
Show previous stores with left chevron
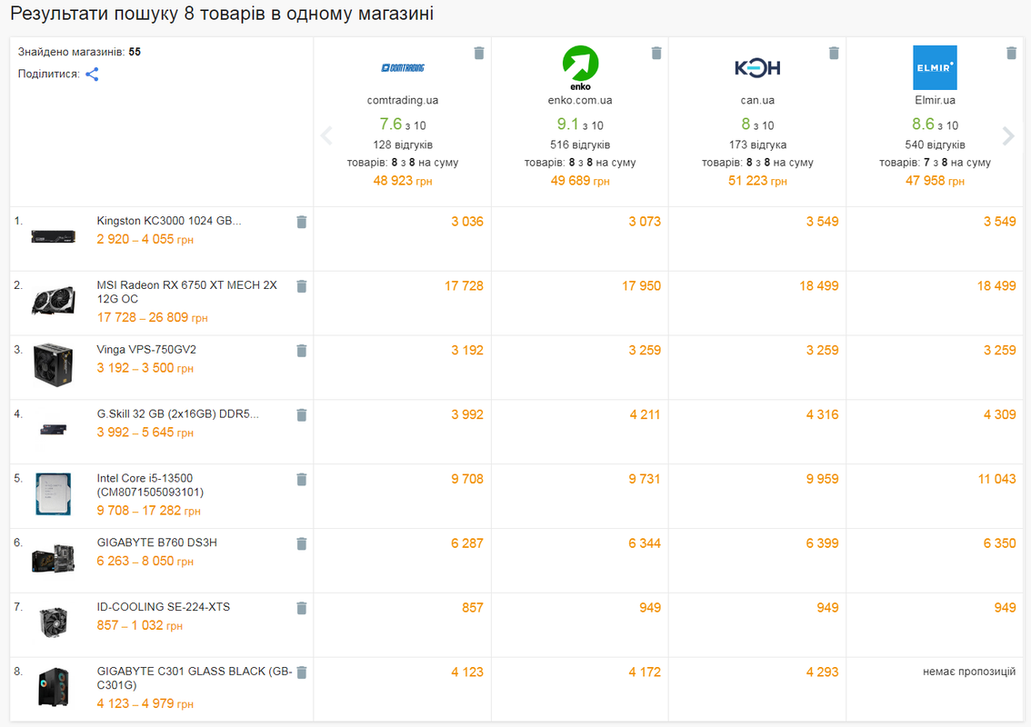(x=326, y=136)
